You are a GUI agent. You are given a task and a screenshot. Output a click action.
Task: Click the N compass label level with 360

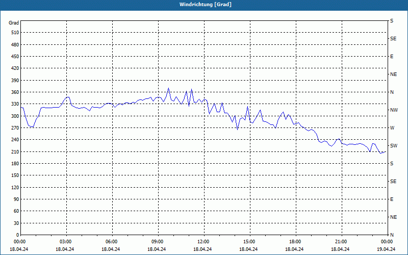(392, 92)
